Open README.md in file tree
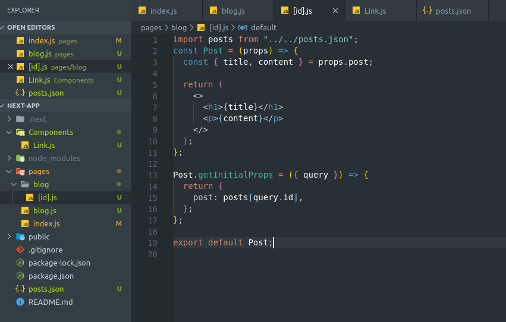 pyautogui.click(x=51, y=302)
